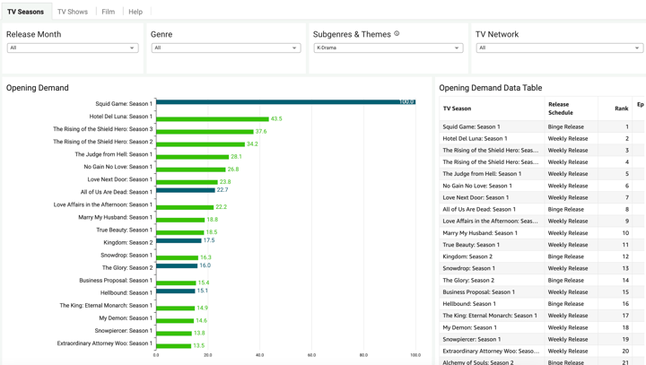Select Squid Game: Season 1 table row
Image resolution: width=646 pixels, height=365 pixels.
[x=541, y=126]
